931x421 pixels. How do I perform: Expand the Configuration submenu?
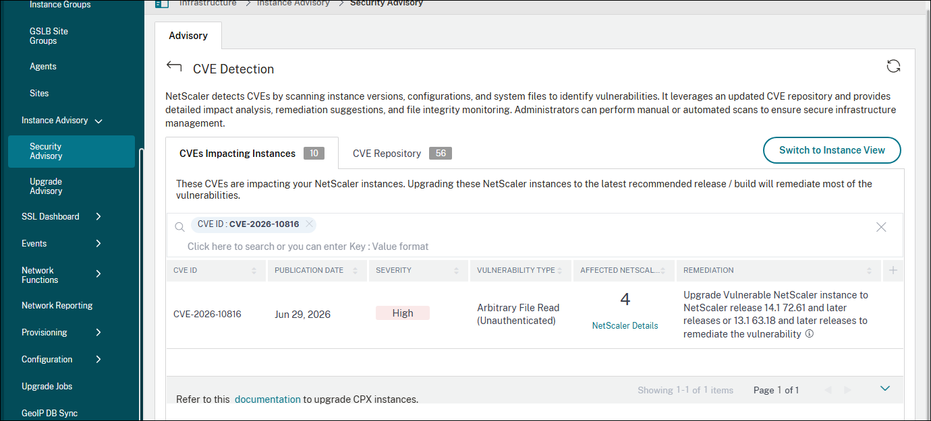98,359
